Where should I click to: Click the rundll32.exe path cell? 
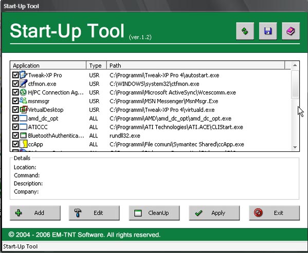click(x=125, y=135)
